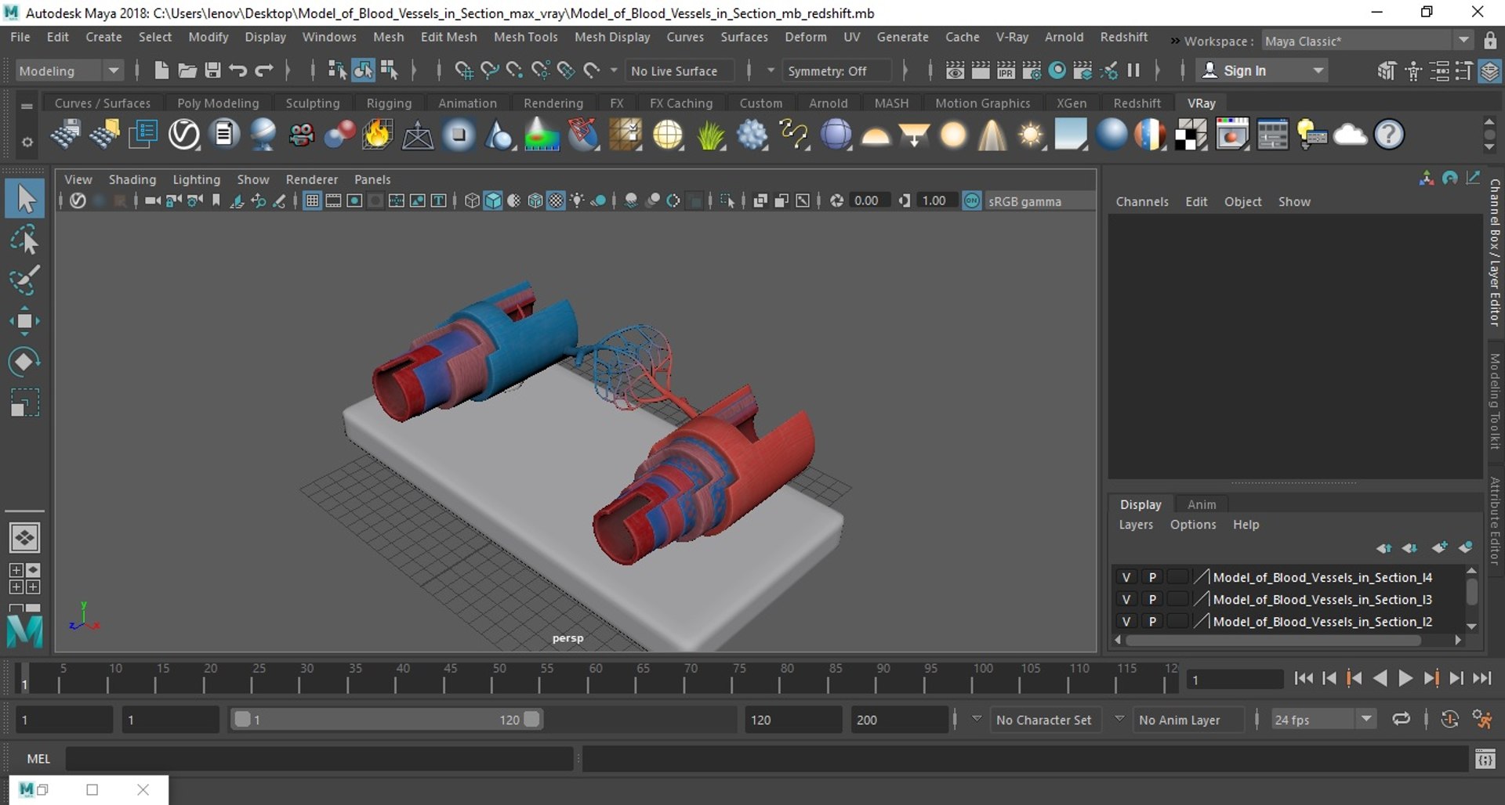1505x805 pixels.
Task: Click the V-Ray dome light shelf icon
Action: pyautogui.click(x=876, y=136)
